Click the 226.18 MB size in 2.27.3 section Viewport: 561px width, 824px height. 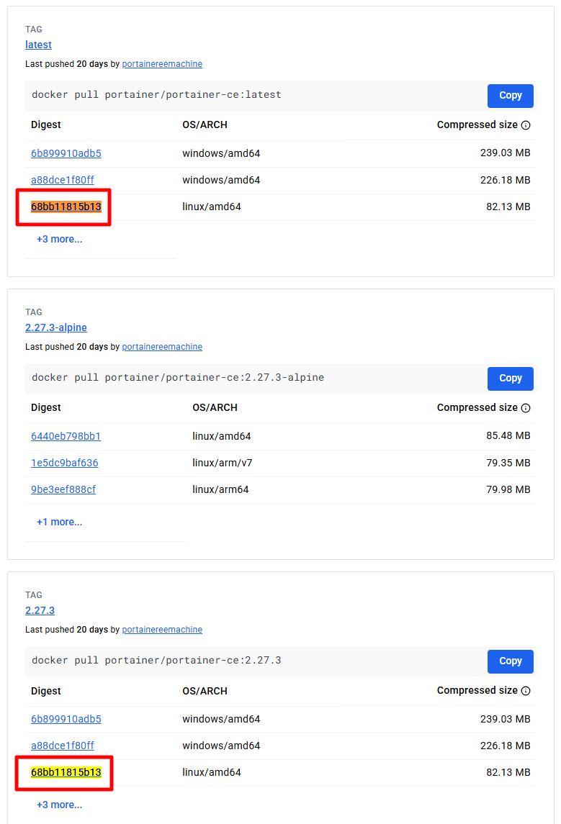(506, 745)
